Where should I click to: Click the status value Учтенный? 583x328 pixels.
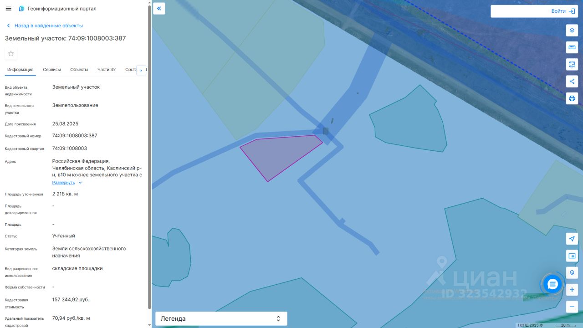point(64,236)
